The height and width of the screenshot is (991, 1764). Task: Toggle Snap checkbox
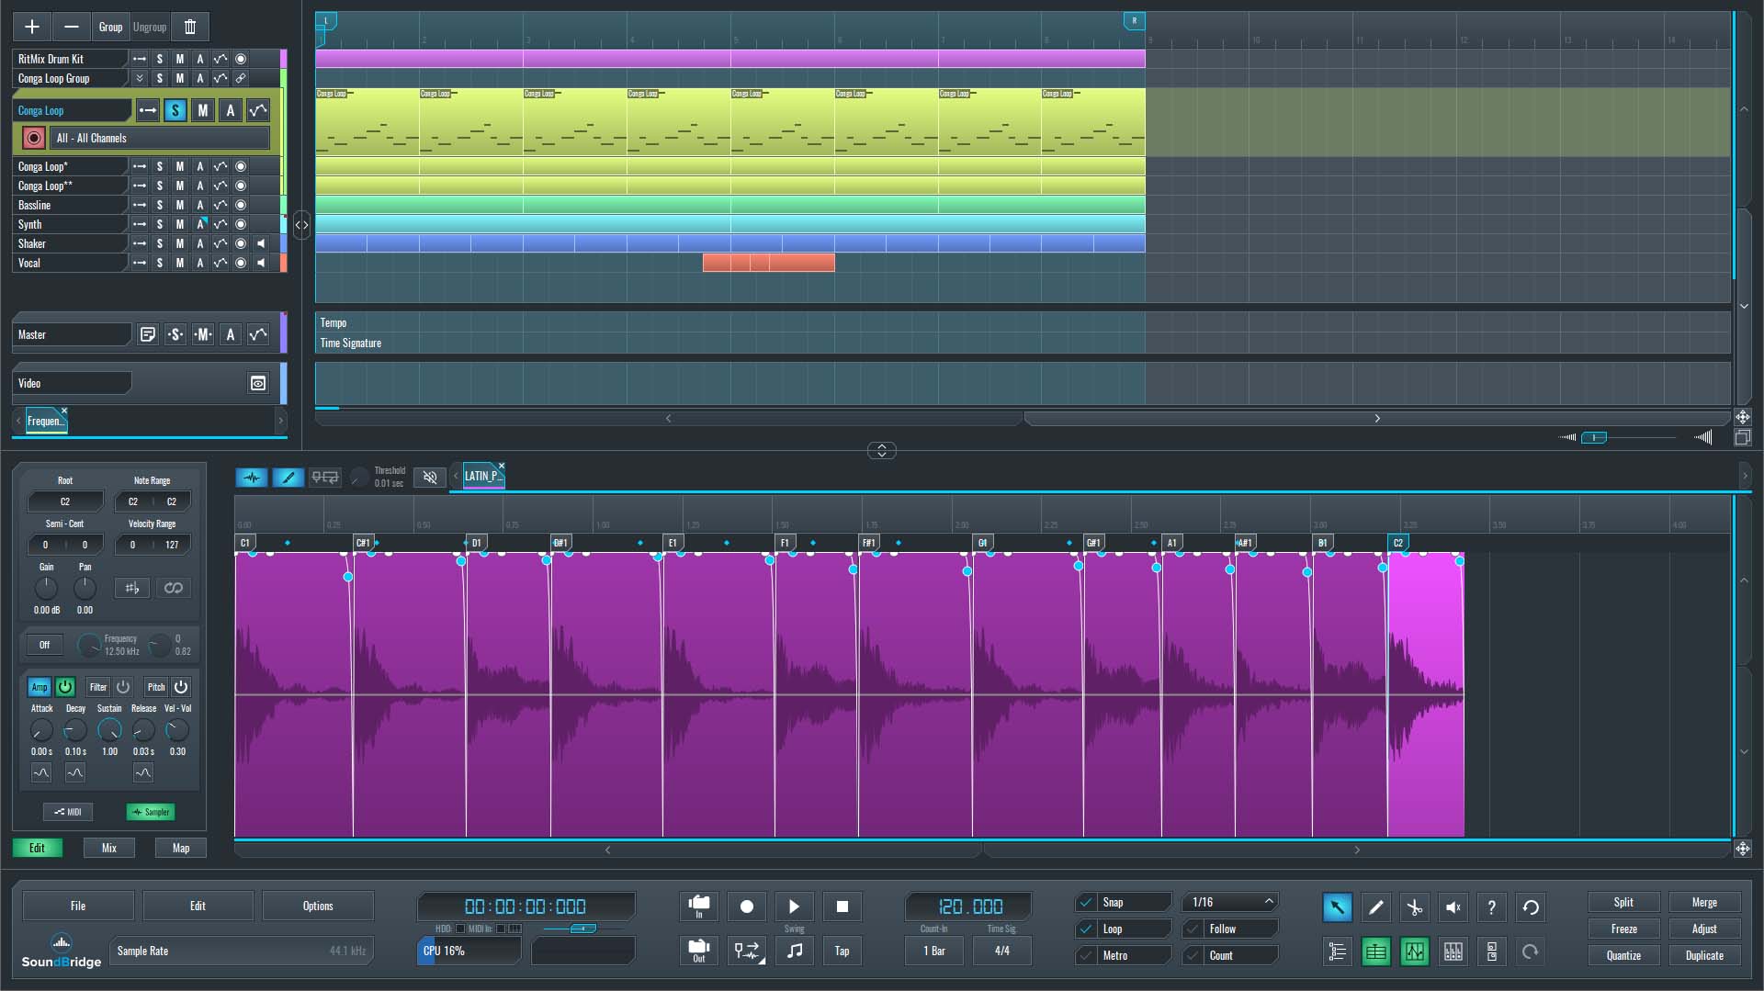point(1086,903)
